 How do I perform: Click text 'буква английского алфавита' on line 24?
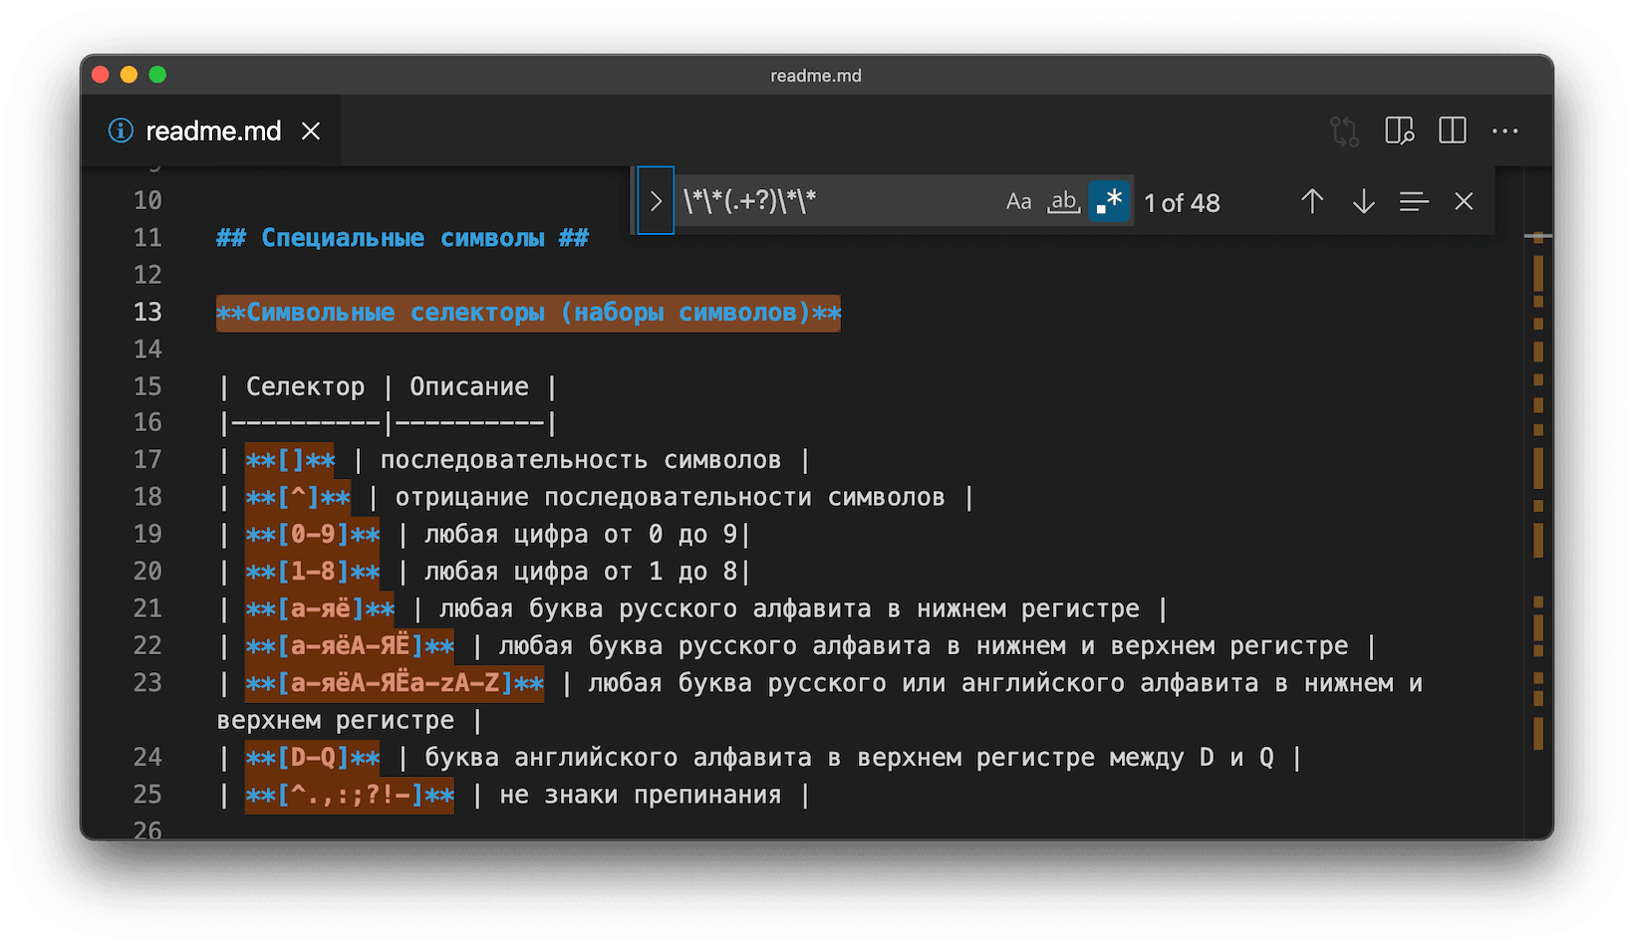(618, 758)
